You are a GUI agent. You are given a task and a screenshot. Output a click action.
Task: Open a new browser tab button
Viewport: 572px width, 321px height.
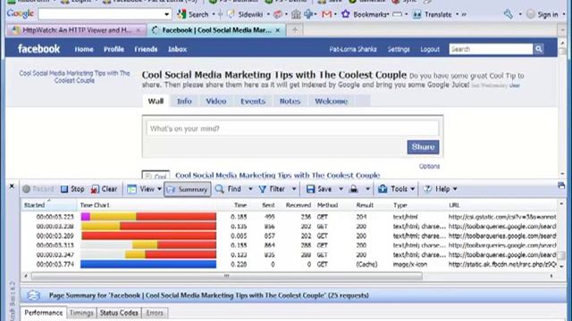[295, 30]
